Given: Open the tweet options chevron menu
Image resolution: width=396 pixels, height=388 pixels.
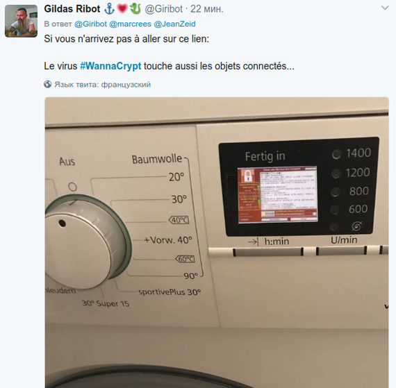Looking at the screenshot, I should (x=385, y=8).
